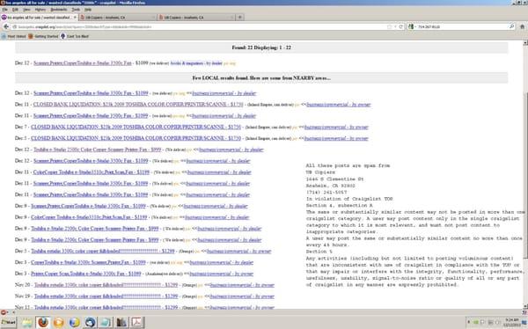Reload the page using the refresh icon
The height and width of the screenshot is (329, 528).
click(400, 26)
